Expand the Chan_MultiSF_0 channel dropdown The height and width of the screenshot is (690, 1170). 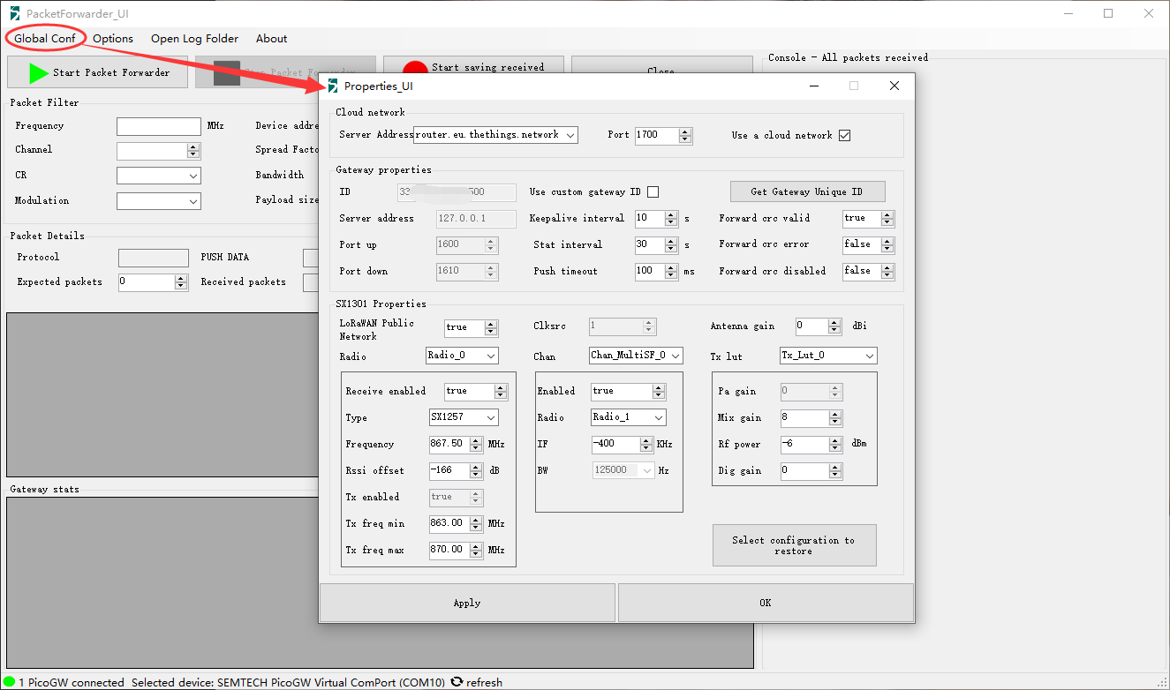tap(676, 356)
